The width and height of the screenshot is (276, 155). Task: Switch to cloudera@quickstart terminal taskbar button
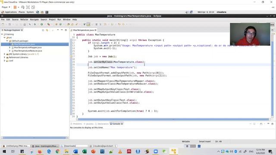(103, 146)
